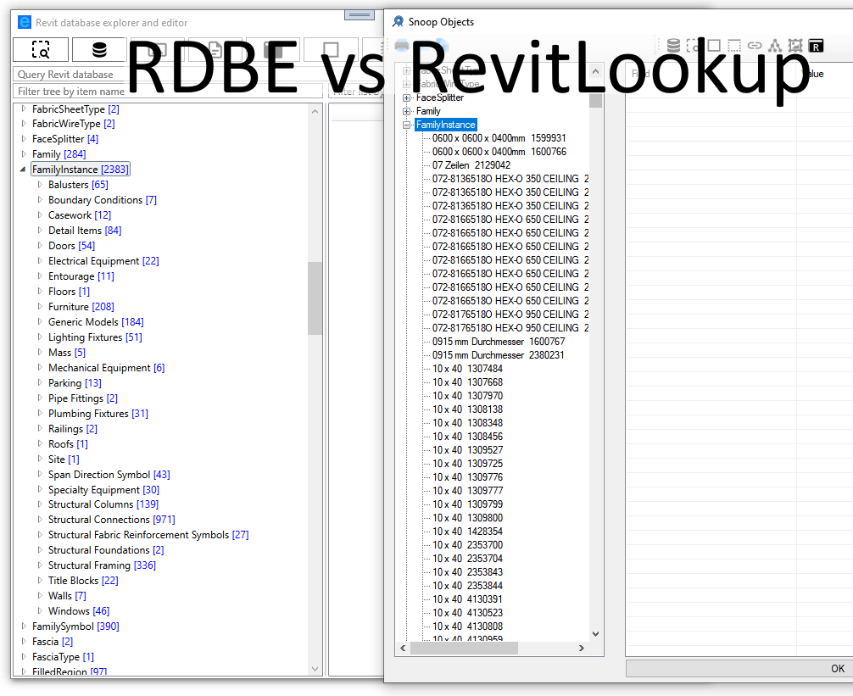This screenshot has width=853, height=696.
Task: Select the Detail Items [84] item
Action: coord(85,230)
